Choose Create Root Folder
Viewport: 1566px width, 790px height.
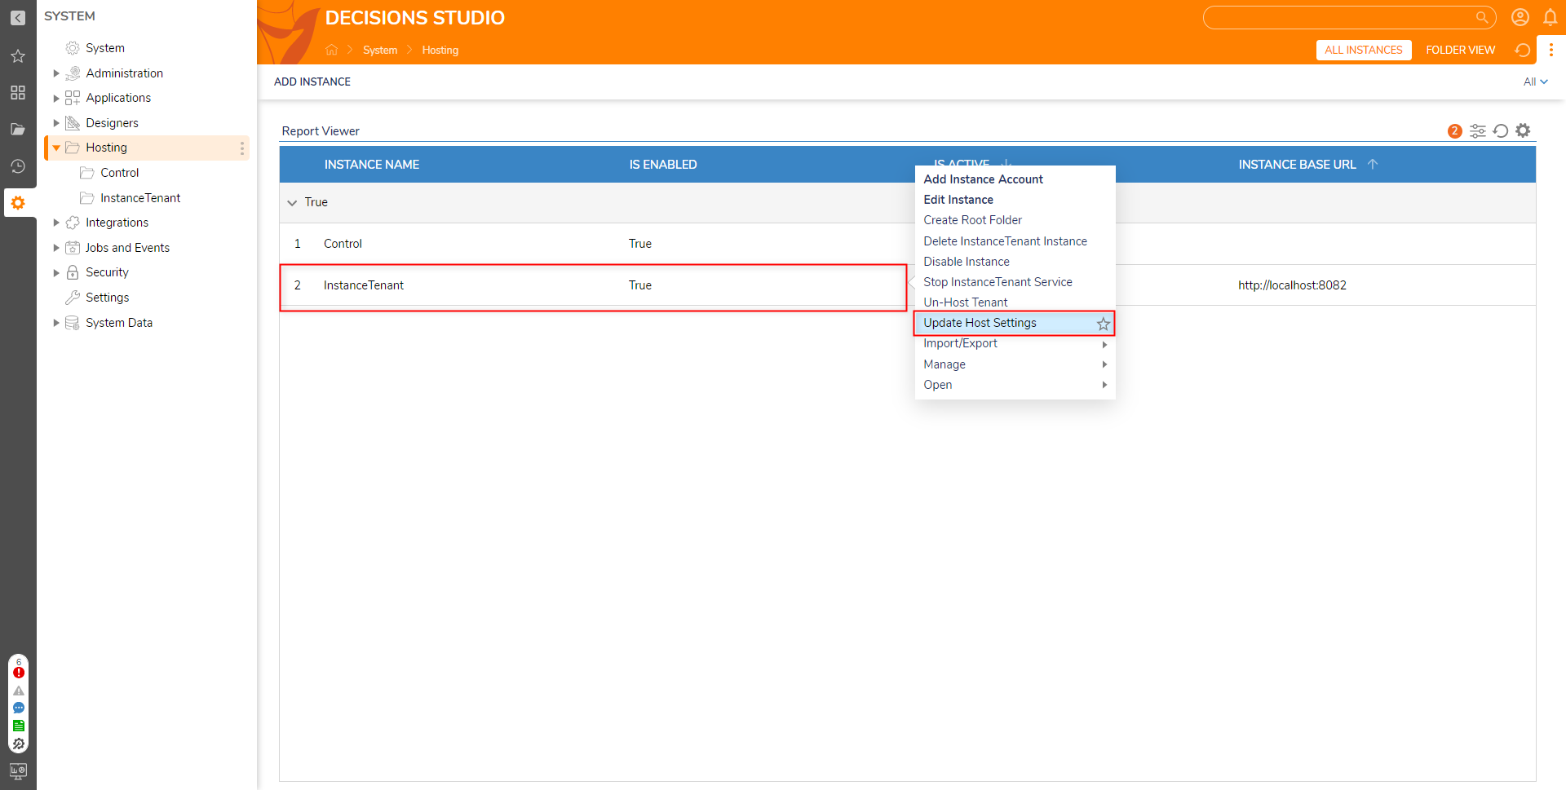[x=972, y=220]
